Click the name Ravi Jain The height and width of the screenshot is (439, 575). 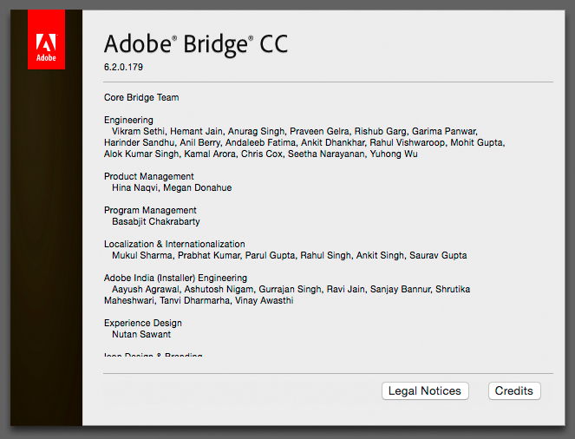pos(345,290)
